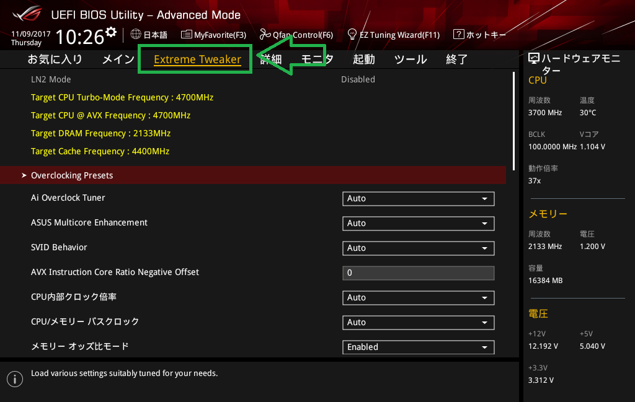Launch EZ Tuning Wizard(F11) bulb icon

click(352, 34)
